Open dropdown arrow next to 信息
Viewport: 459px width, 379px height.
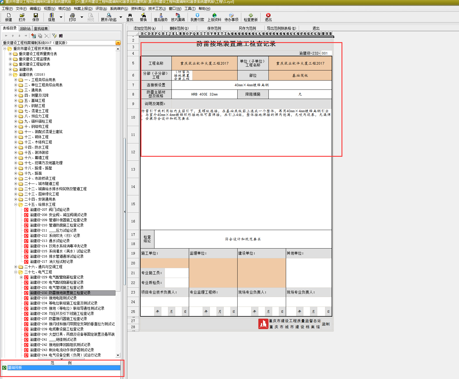coord(61,17)
